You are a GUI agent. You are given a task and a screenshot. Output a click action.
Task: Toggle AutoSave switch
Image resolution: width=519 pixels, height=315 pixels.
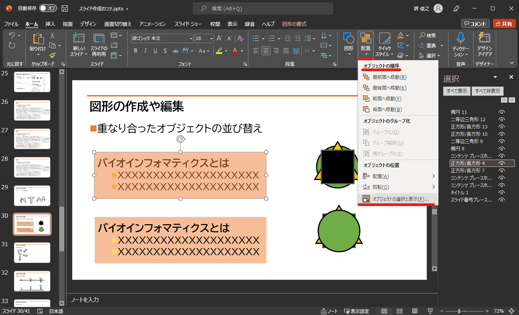point(48,8)
